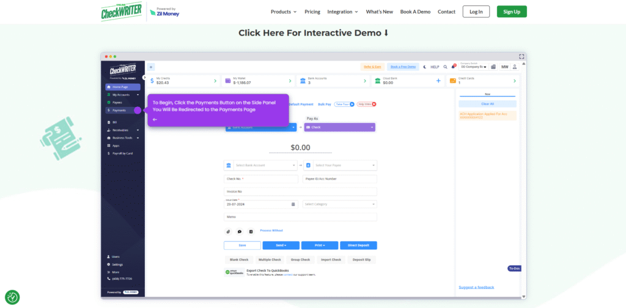Click the calendar icon in Issue Date

[293, 204]
